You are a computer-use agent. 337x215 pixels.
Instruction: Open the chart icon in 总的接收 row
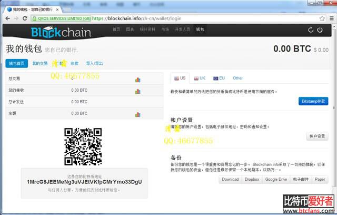[x=138, y=92]
